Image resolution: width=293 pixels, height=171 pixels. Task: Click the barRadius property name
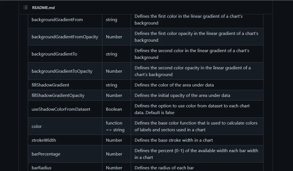click(41, 168)
